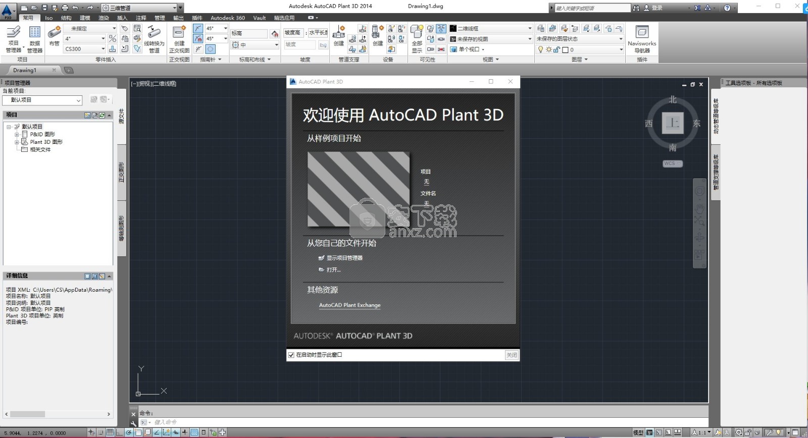Screen dimensions: 808x438
Task: Open the CS300 spec dropdown
Action: (x=103, y=49)
